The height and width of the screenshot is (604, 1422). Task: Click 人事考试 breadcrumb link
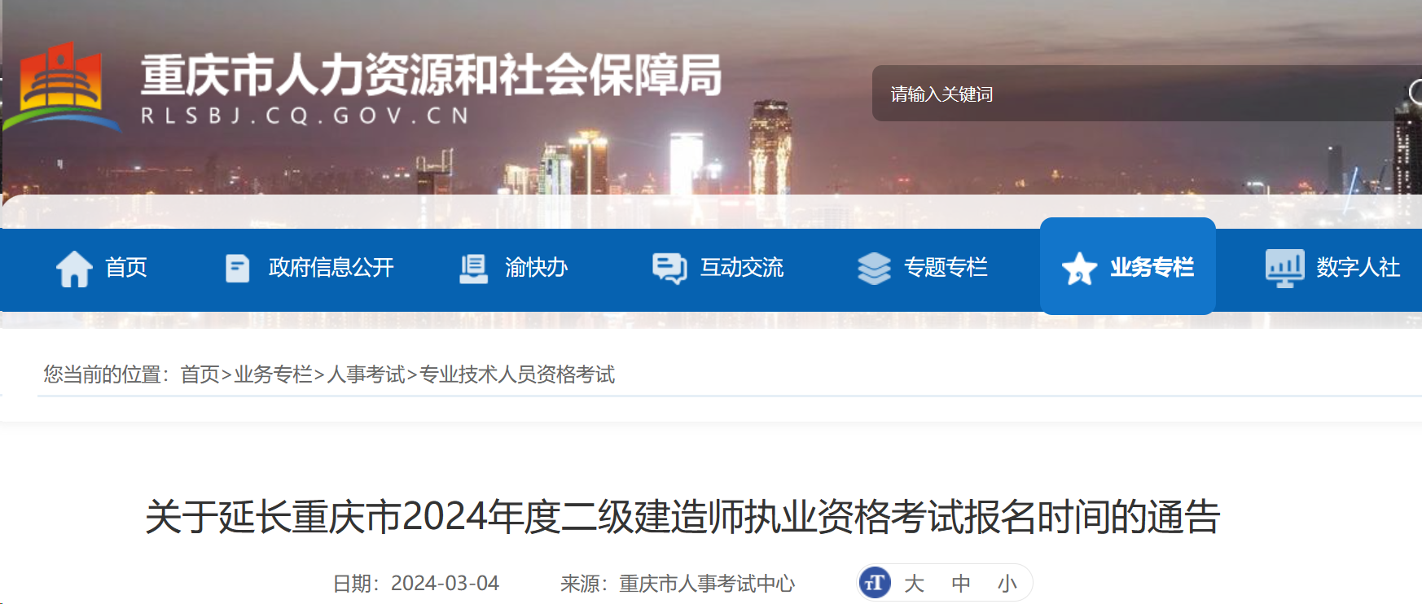click(x=366, y=374)
